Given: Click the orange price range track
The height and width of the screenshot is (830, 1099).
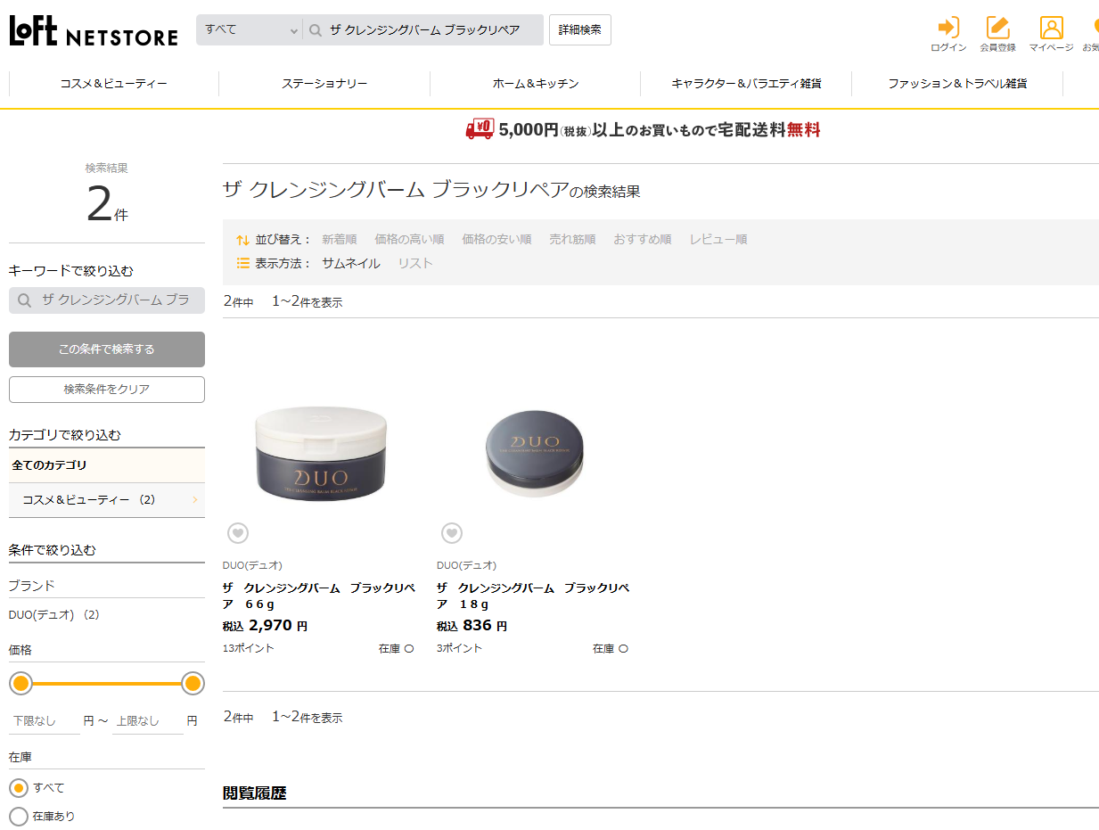Looking at the screenshot, I should [107, 684].
